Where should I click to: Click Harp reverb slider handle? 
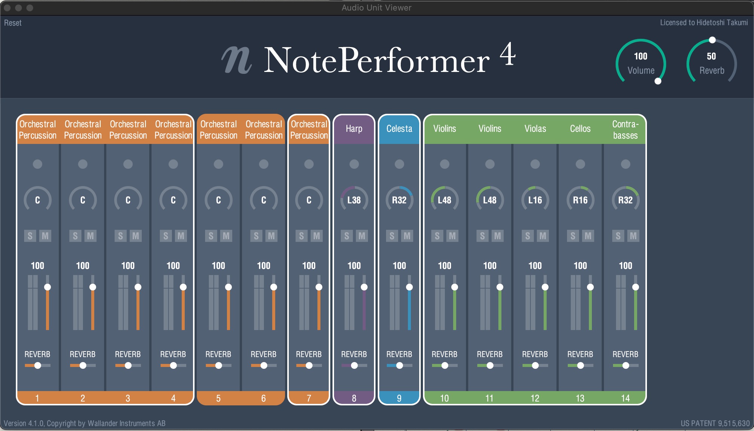(354, 365)
